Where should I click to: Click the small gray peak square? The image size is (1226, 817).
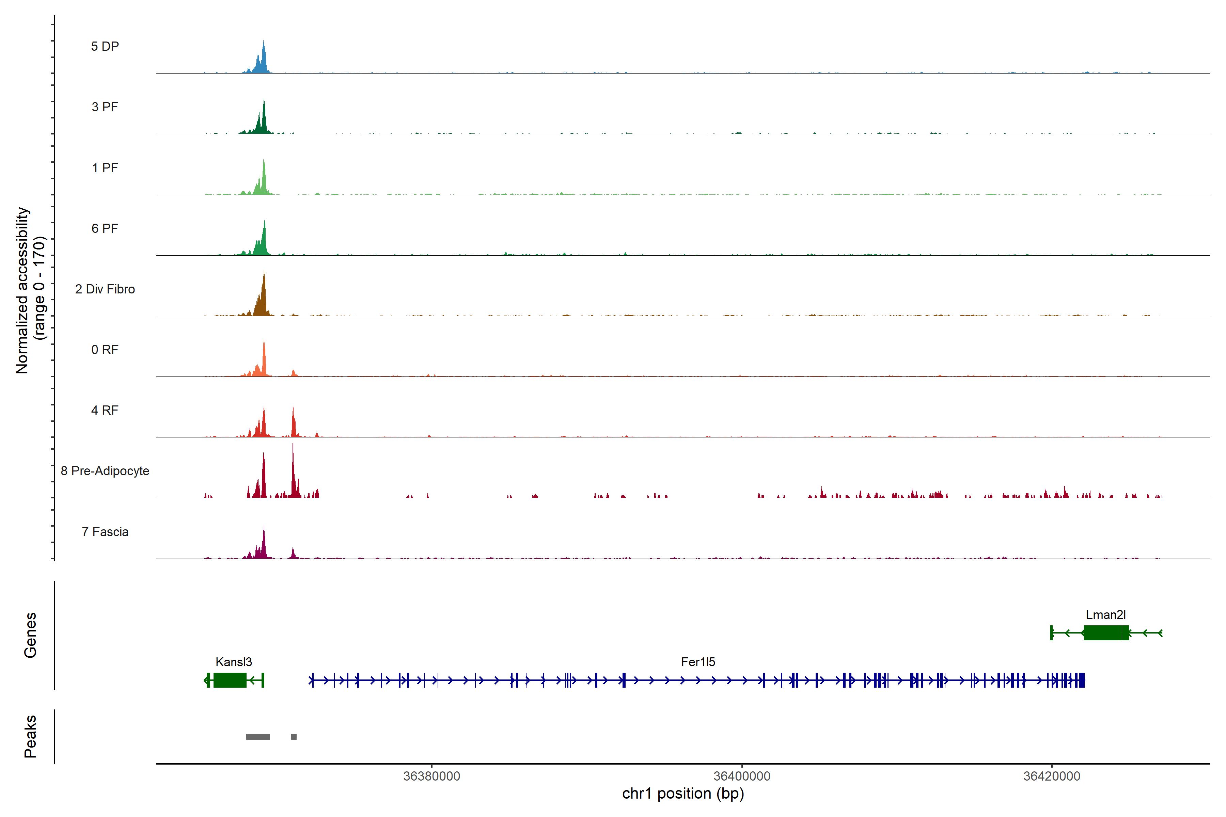coord(294,737)
